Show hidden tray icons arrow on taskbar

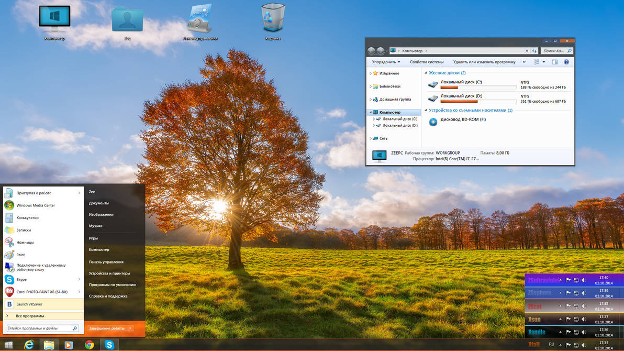click(560, 345)
